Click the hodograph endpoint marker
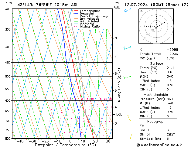 (x=165, y=23)
